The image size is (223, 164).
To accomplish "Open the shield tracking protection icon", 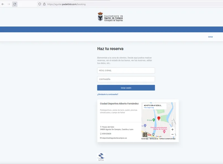I will point(40,4).
